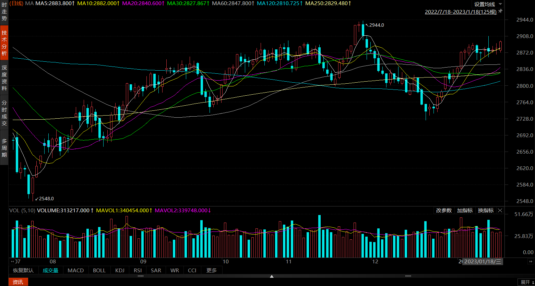This screenshot has width=535, height=286.
Task: Click the 12 month label on timeline
Action: (x=376, y=262)
